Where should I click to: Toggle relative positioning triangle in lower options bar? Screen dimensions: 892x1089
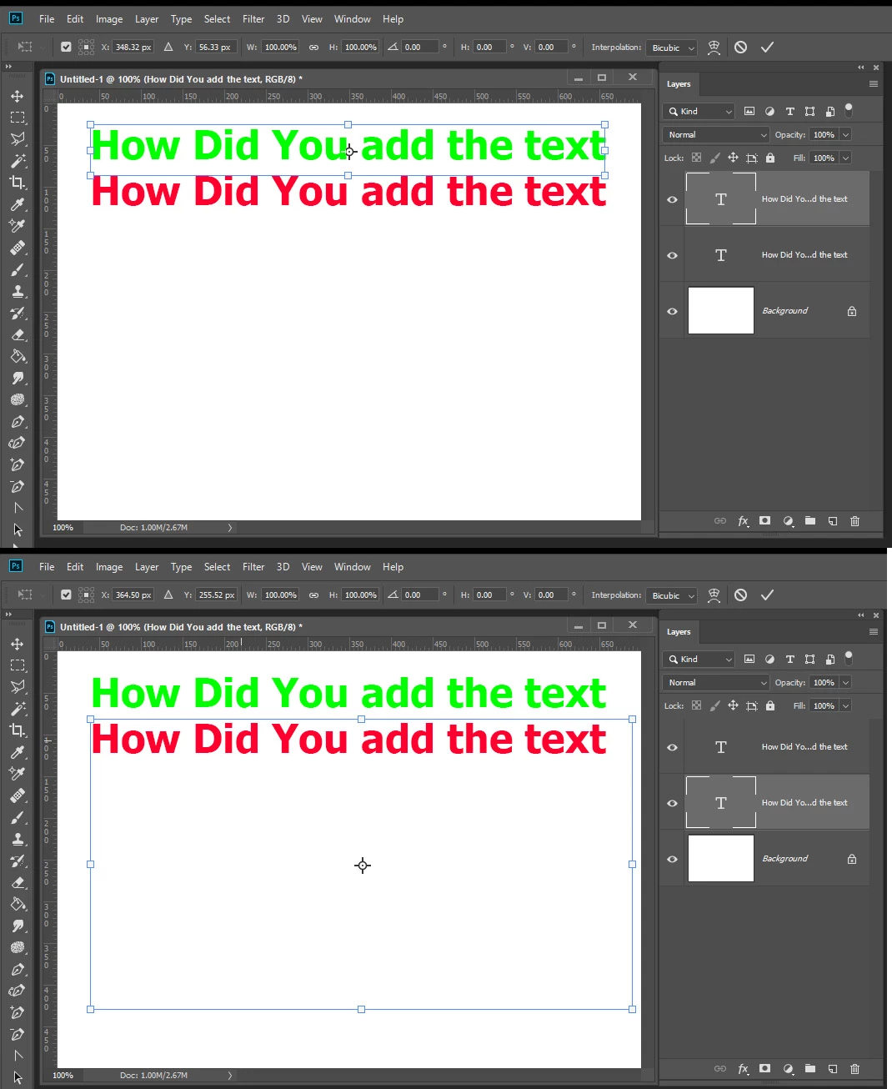click(168, 595)
